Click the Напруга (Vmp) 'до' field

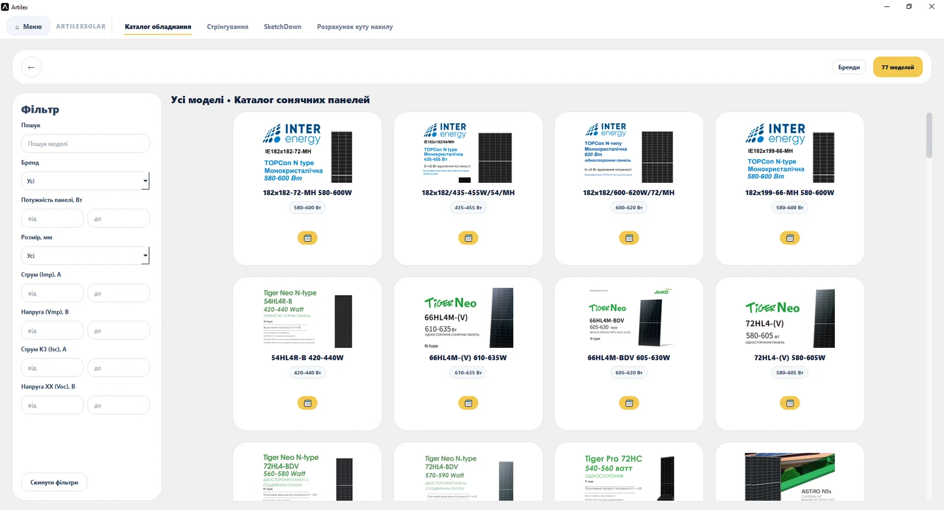pyautogui.click(x=119, y=331)
